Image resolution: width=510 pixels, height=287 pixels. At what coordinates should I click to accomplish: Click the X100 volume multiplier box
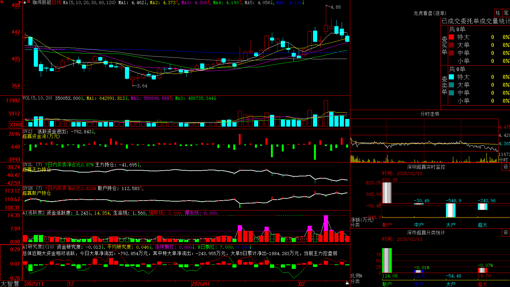click(x=16, y=125)
